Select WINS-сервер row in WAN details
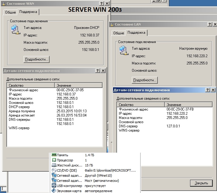Screen dimensions: 217x193 (x=55, y=128)
